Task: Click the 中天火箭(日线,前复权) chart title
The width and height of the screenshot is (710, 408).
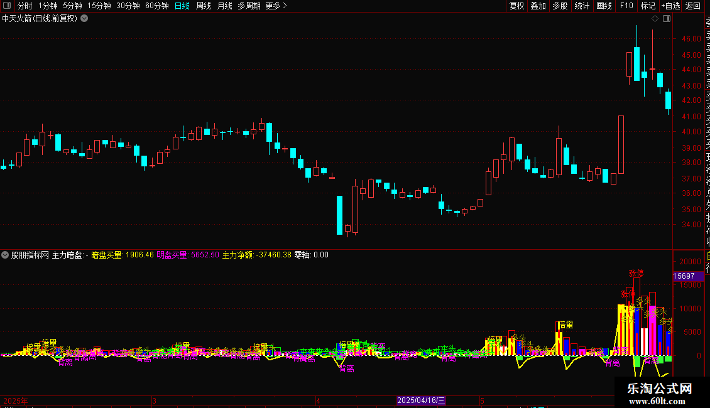Action: (x=40, y=19)
